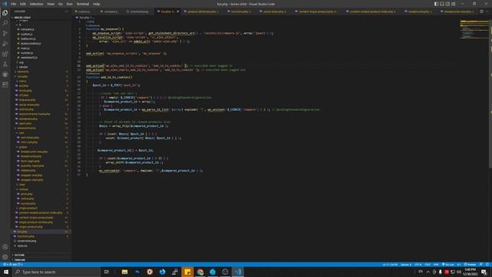This screenshot has width=492, height=277.
Task: Open Windows Start menu
Action: (x=6, y=272)
